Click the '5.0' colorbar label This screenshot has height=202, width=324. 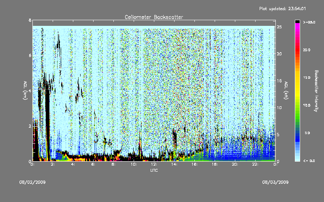coord(307,133)
